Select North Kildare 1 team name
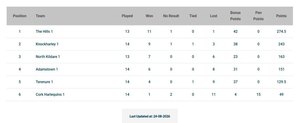This screenshot has height=123, width=298. coord(48,57)
